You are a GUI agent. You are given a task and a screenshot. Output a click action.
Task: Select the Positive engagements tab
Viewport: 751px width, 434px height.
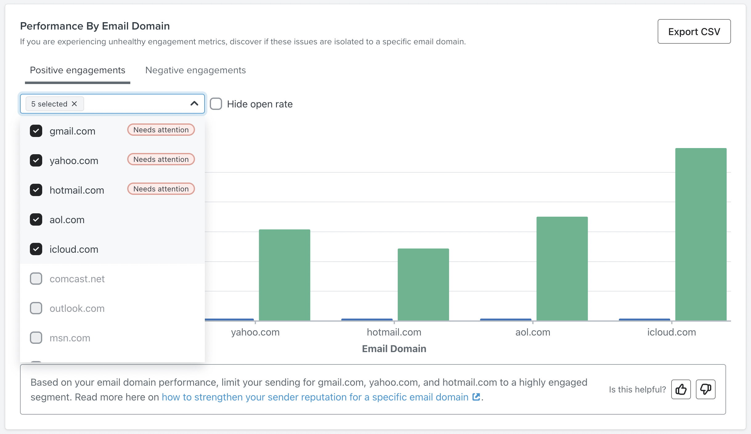point(78,70)
